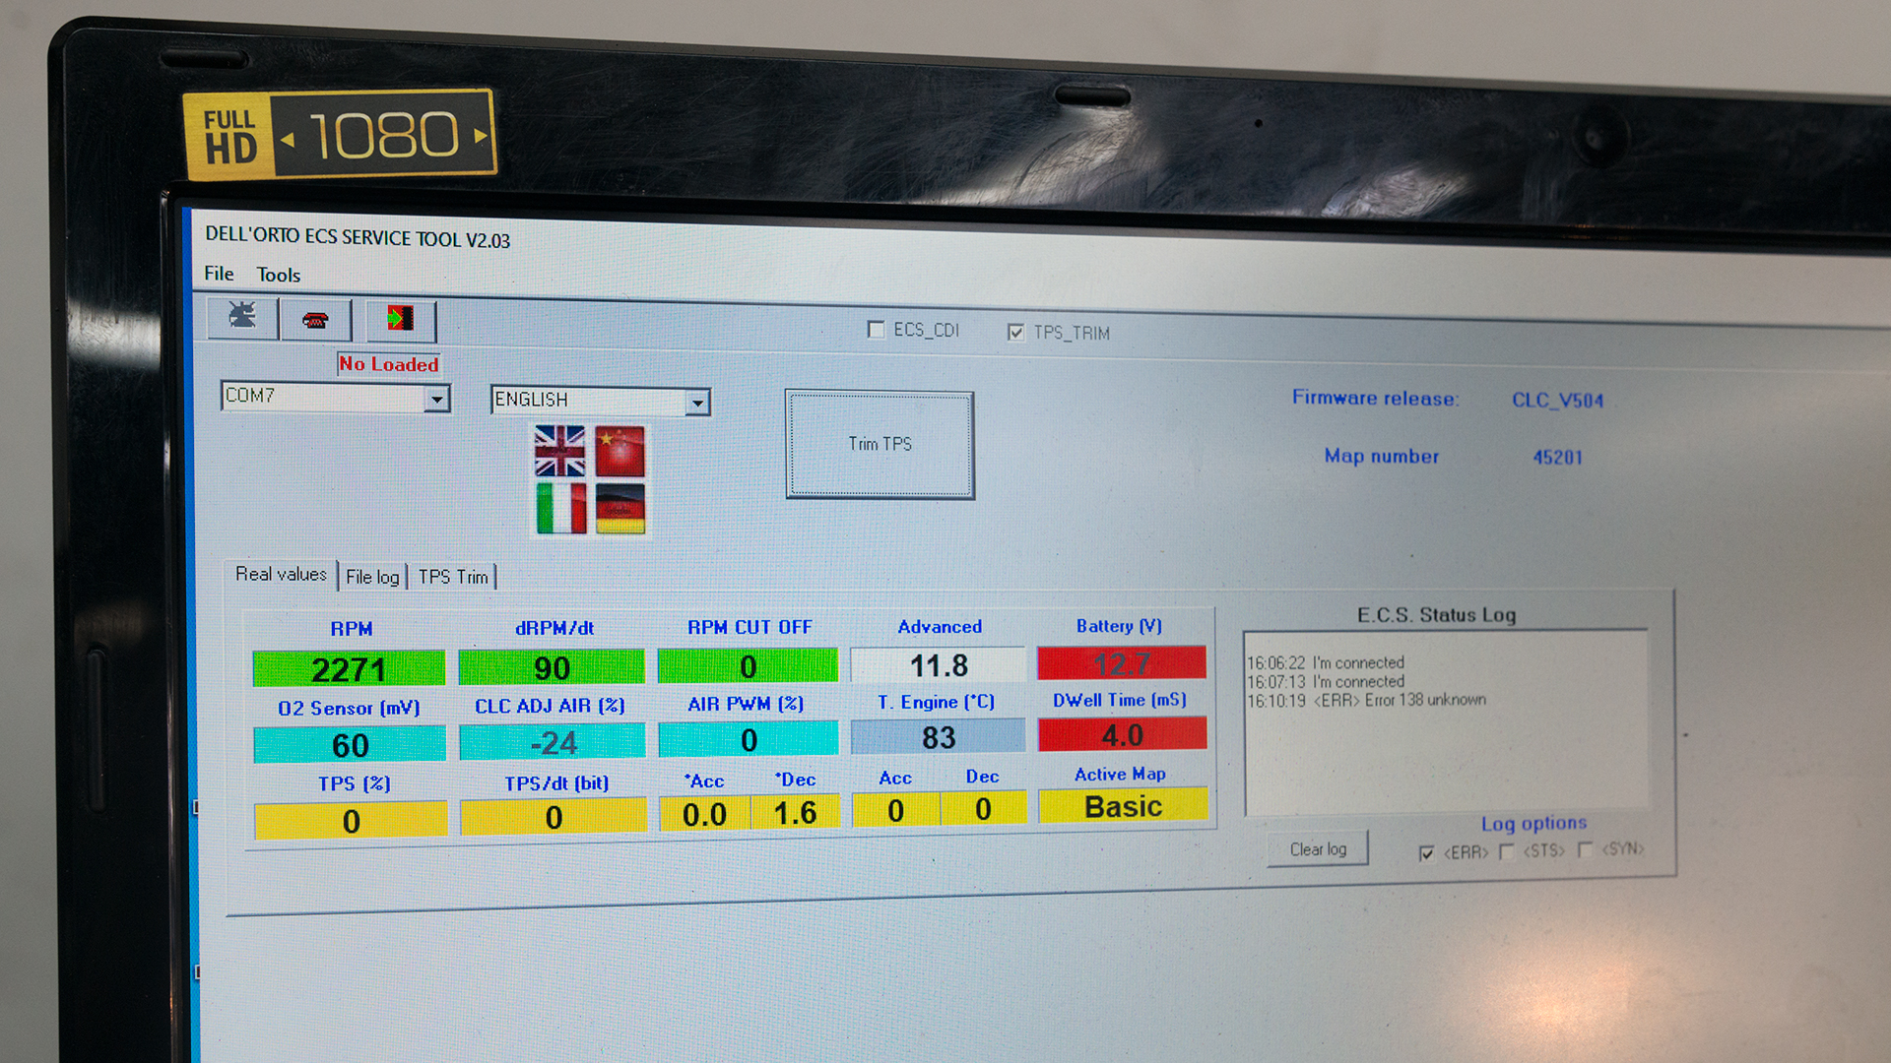This screenshot has height=1063, width=1891.
Task: Select the British flag language icon
Action: [559, 452]
